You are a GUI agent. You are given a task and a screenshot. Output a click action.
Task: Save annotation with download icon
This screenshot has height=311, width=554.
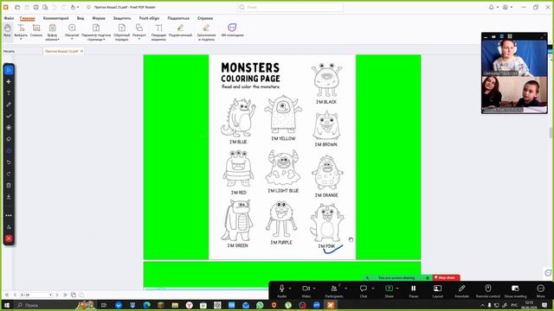click(9, 197)
